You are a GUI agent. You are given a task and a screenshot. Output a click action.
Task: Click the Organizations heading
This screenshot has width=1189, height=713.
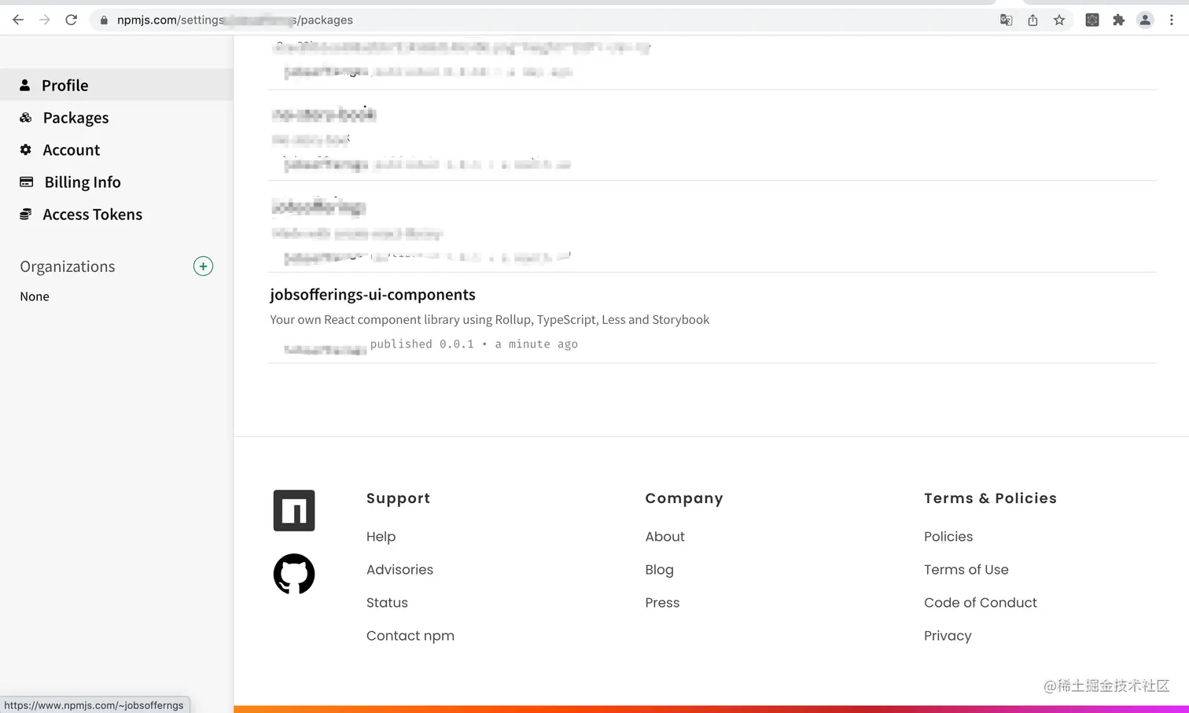point(68,266)
